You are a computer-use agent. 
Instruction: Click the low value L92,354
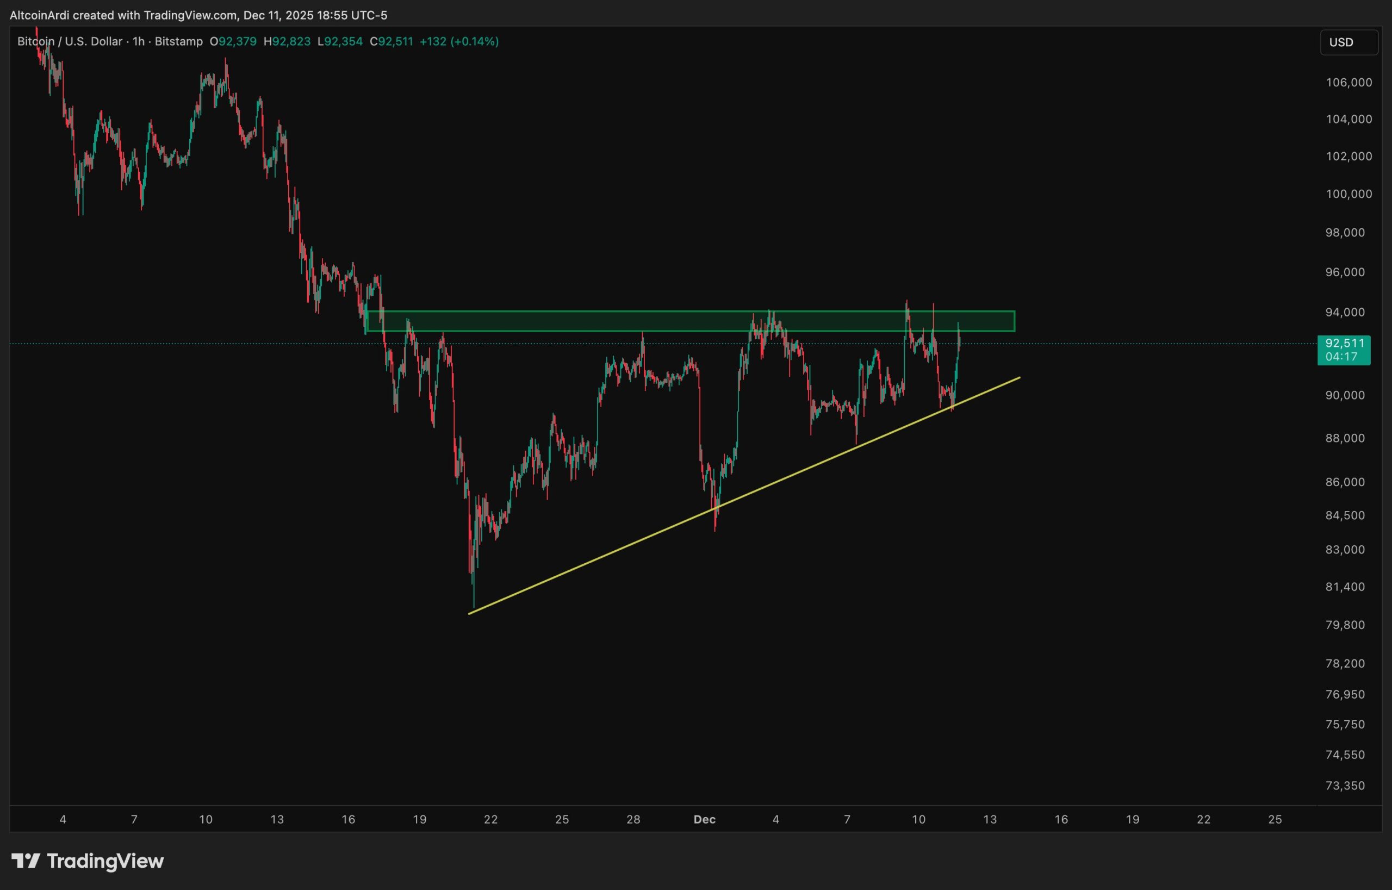tap(340, 42)
